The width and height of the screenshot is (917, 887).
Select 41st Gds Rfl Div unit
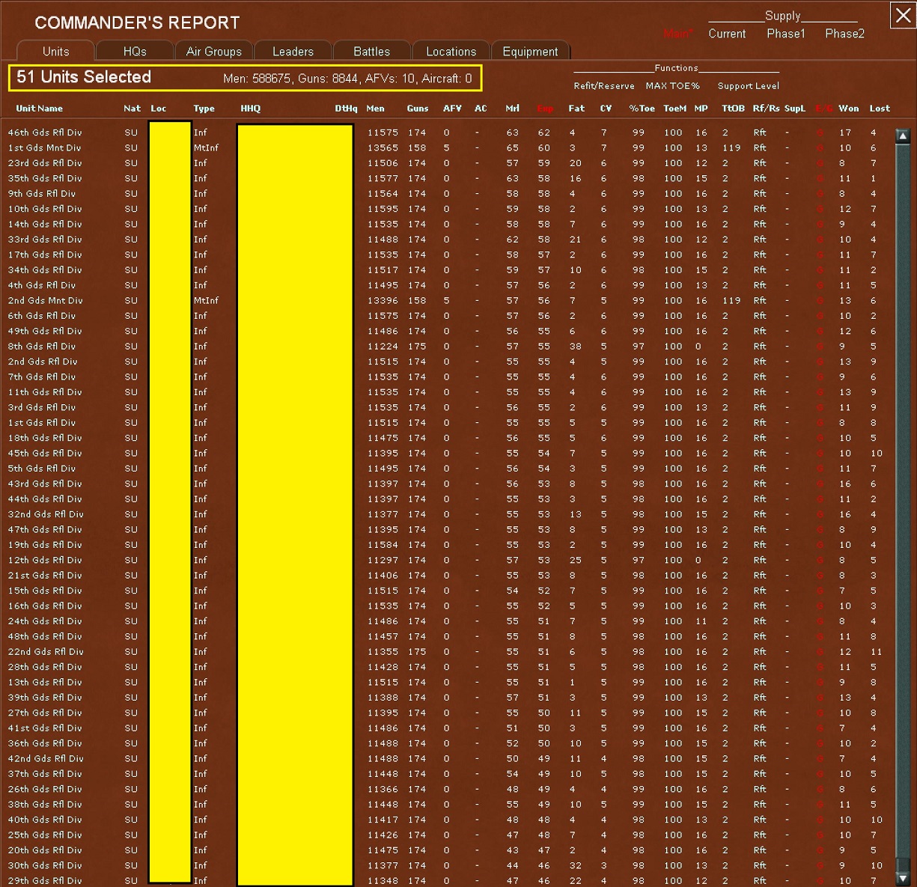[x=45, y=728]
